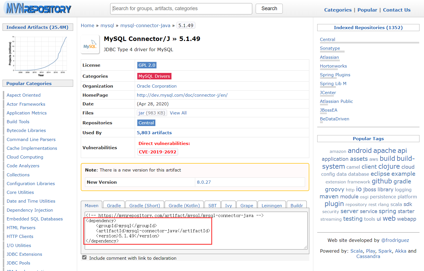
Task: Click the Search button
Action: (x=269, y=8)
